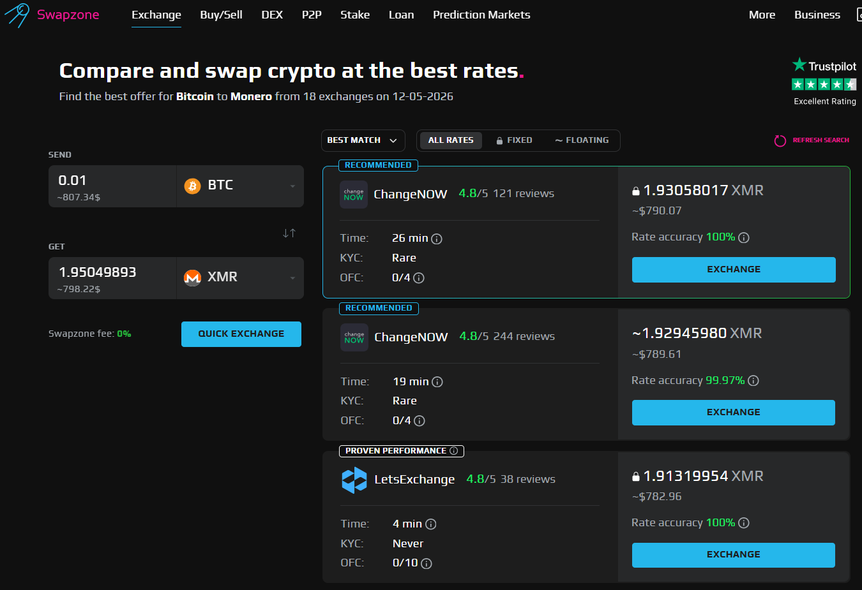Open the DEX tab
The height and width of the screenshot is (590, 862).
pyautogui.click(x=272, y=15)
